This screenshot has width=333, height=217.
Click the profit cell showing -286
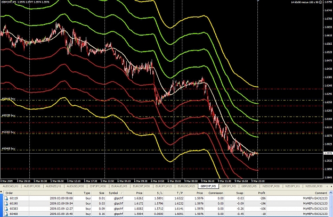pos(263,198)
